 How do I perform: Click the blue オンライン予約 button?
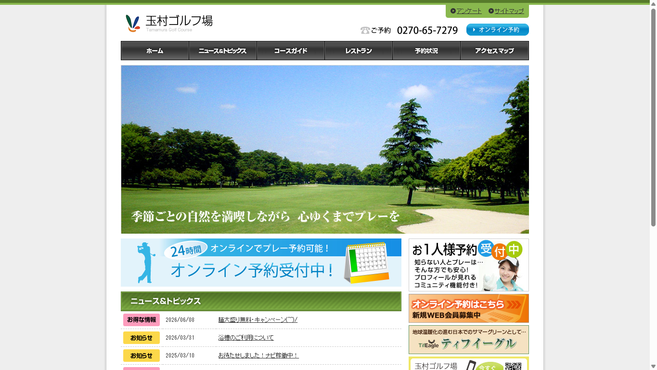498,30
